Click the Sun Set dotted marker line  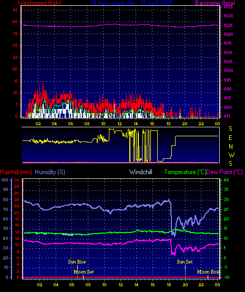185,271
